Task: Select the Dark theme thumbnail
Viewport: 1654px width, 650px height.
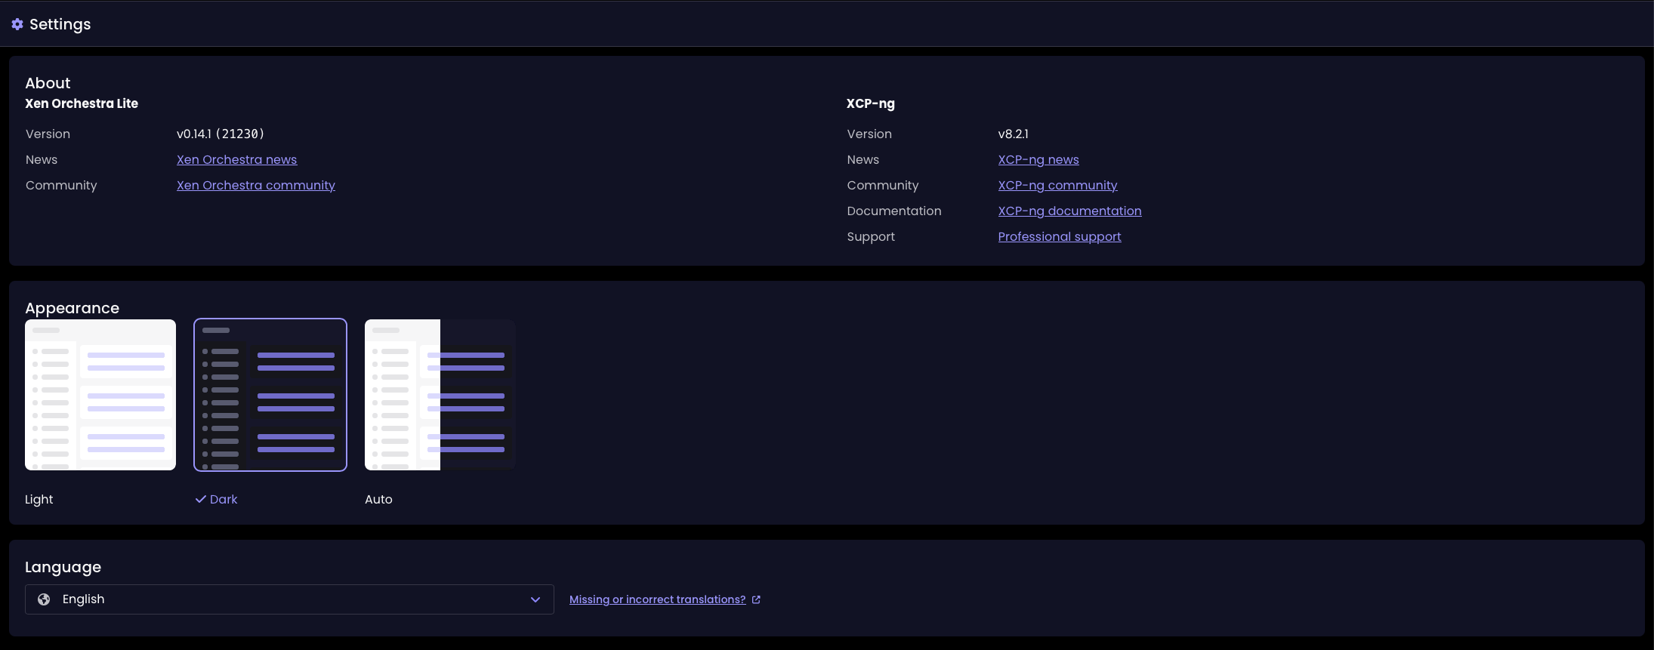Action: (x=270, y=395)
